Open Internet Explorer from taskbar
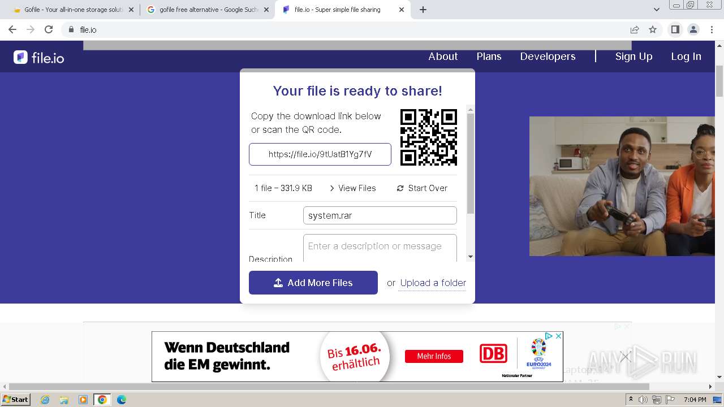The image size is (724, 407). [x=45, y=400]
